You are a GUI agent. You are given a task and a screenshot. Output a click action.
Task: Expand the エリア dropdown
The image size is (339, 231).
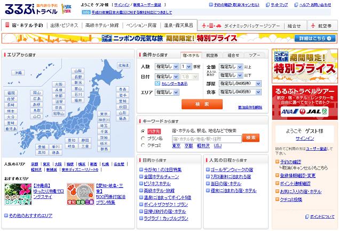point(167,92)
